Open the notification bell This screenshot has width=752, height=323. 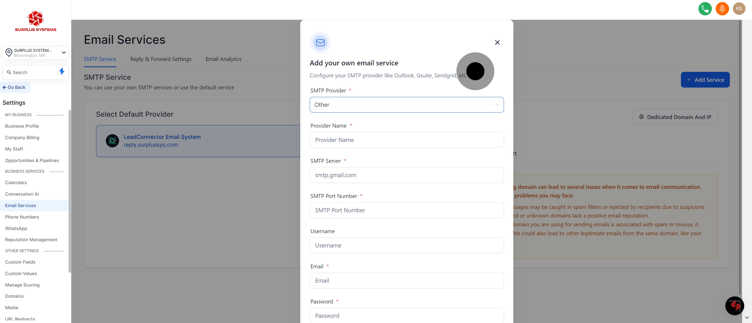pos(722,9)
